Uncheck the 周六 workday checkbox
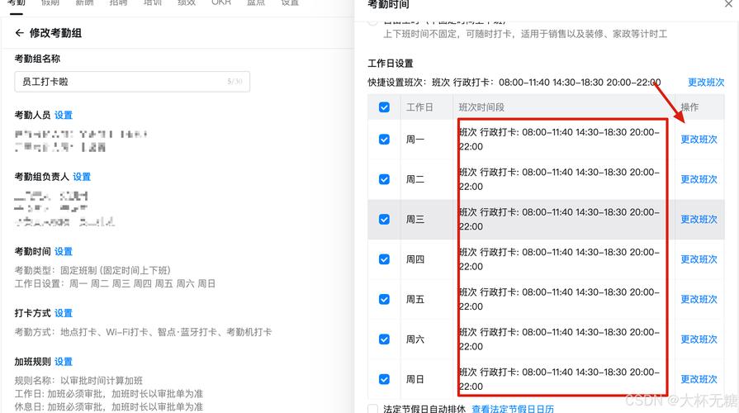 [384, 339]
